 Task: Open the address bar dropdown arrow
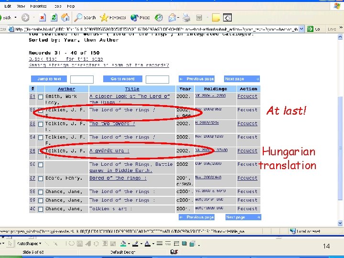point(301,29)
